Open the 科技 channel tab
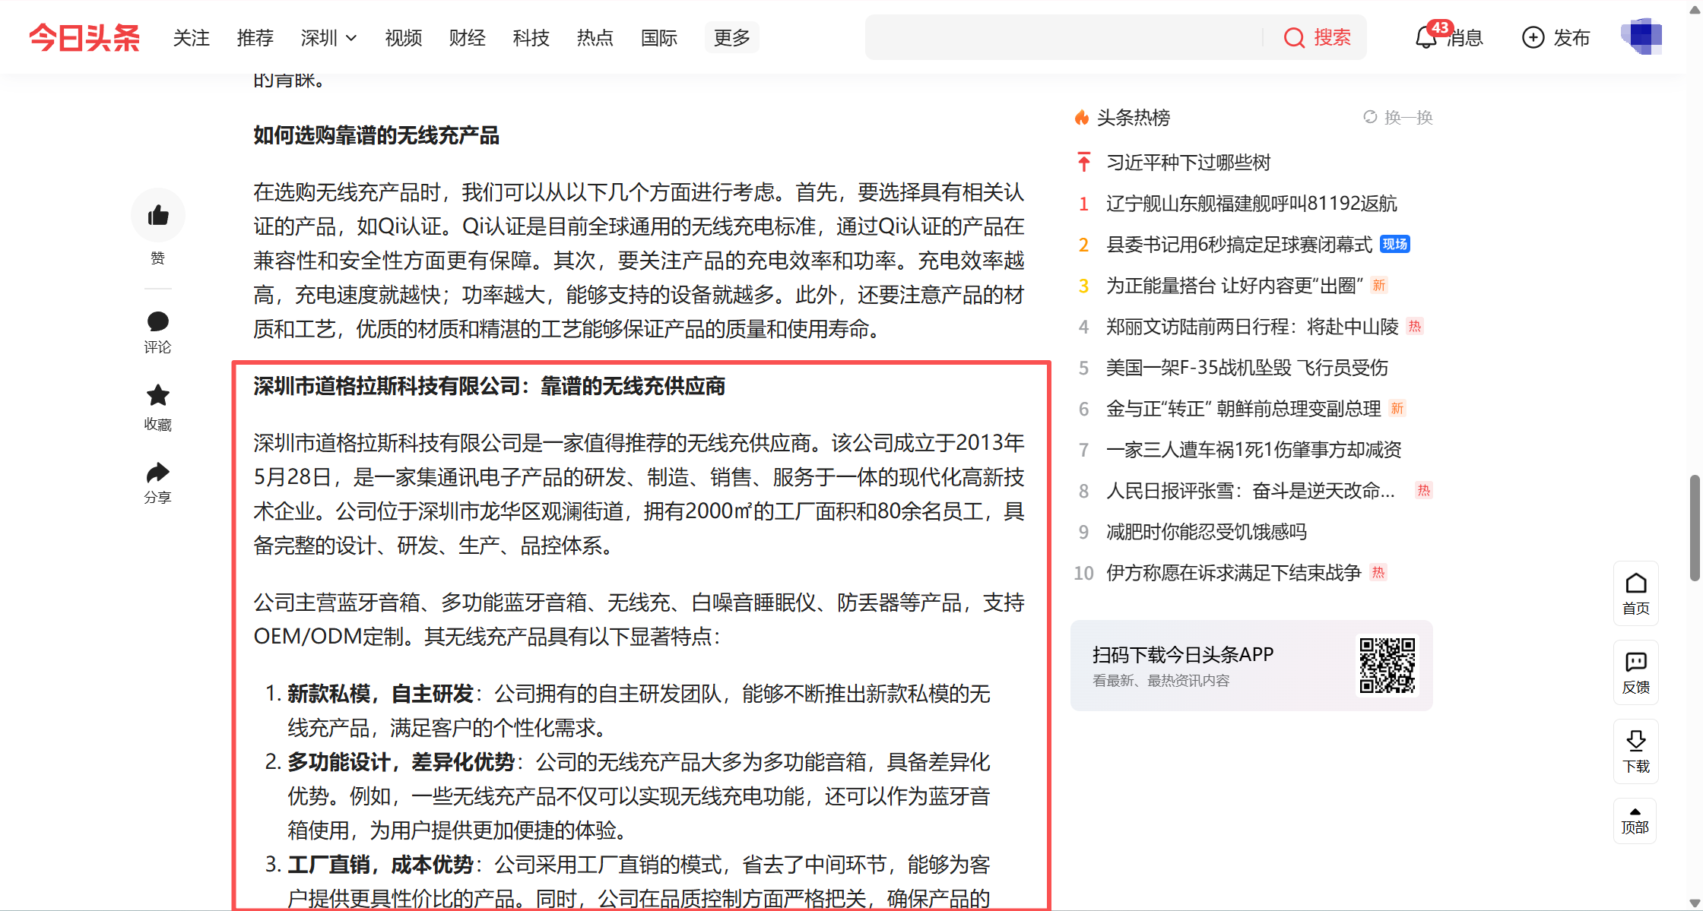1703x911 pixels. (x=531, y=37)
